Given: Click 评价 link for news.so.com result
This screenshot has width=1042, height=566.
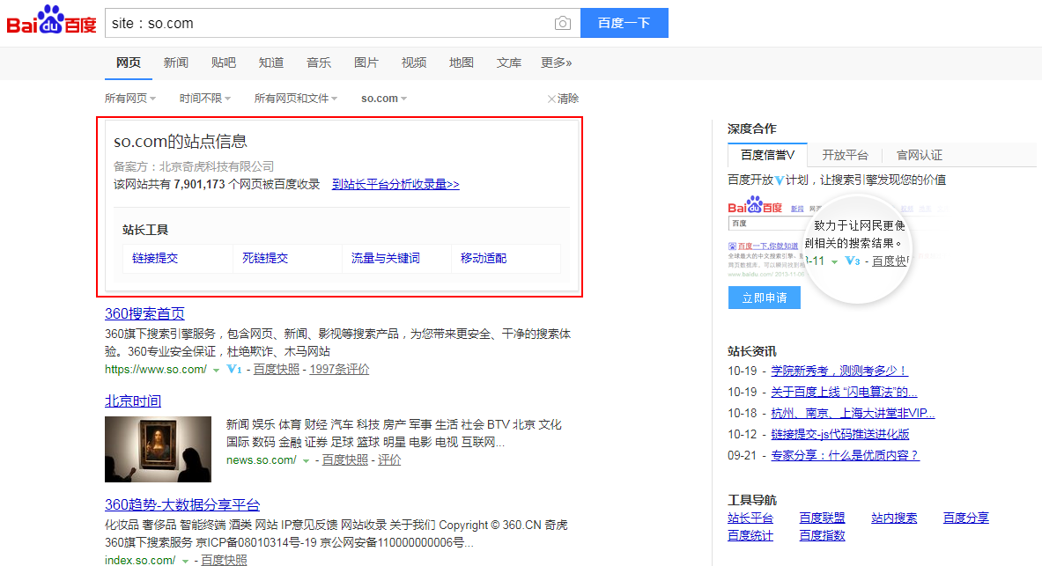Looking at the screenshot, I should 389,459.
